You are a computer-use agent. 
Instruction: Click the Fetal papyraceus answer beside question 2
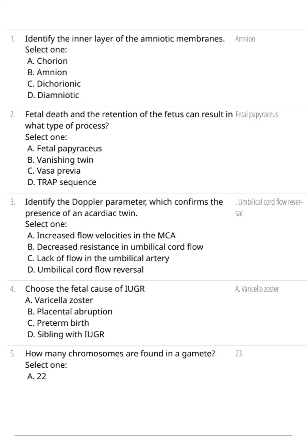pyautogui.click(x=257, y=115)
